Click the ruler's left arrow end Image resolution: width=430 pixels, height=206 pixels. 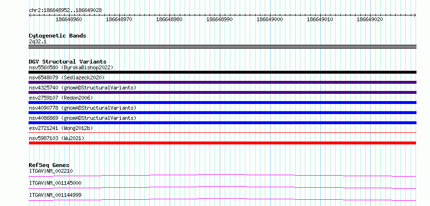click(x=30, y=15)
